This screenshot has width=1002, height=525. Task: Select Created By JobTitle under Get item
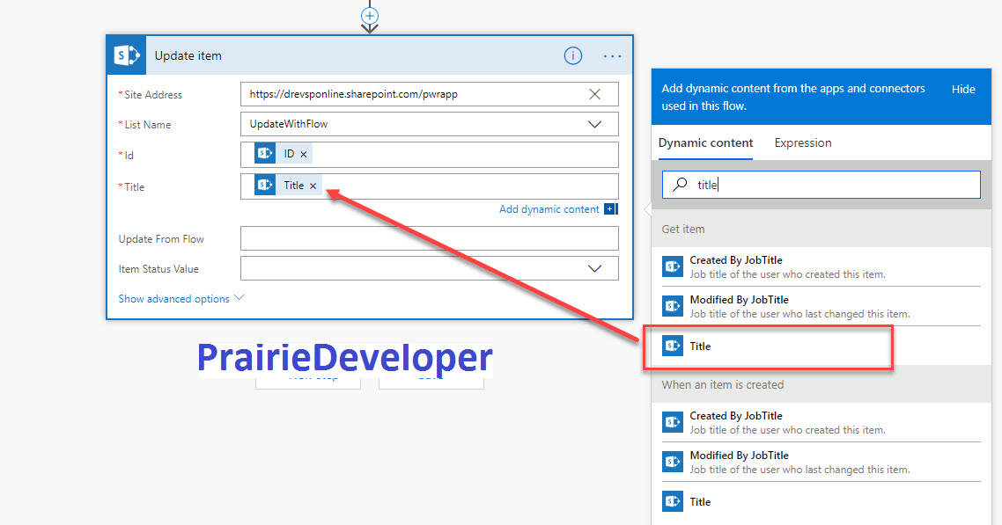tap(821, 266)
